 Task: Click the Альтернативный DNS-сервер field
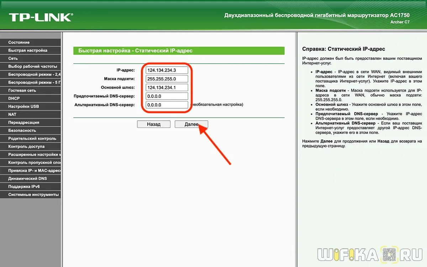(x=167, y=105)
